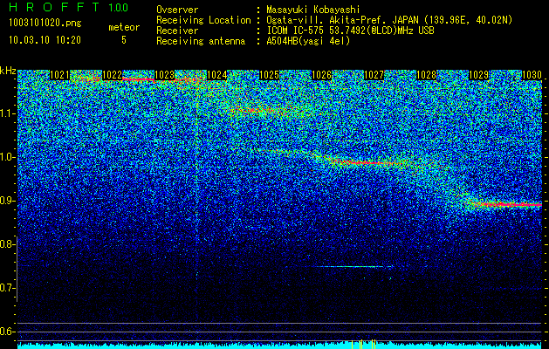
Task: Select the ICOM IC-575 receiver details
Action: point(351,31)
